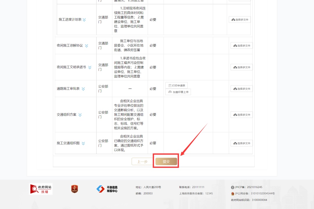Screen dimensions: 314x209
Task: Submit the form with 提交 button
Action: [x=166, y=162]
